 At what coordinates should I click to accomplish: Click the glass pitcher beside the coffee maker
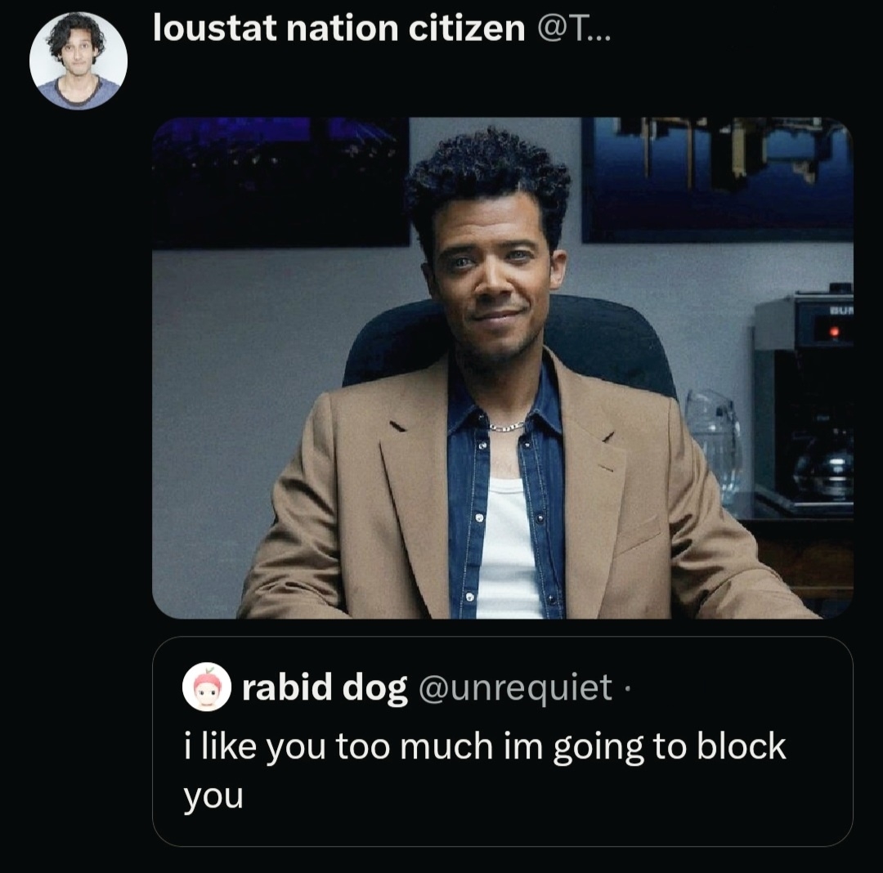tap(713, 445)
